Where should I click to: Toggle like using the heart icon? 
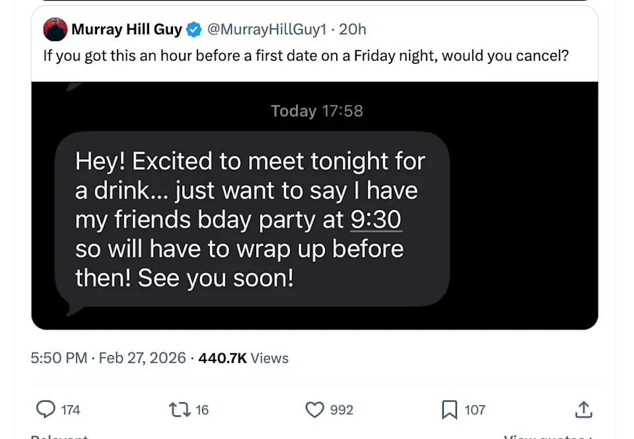pyautogui.click(x=314, y=409)
